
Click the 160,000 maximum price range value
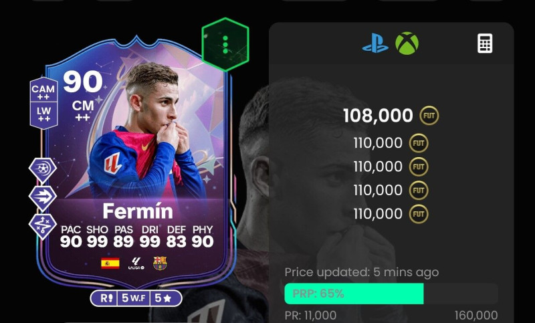(x=476, y=316)
